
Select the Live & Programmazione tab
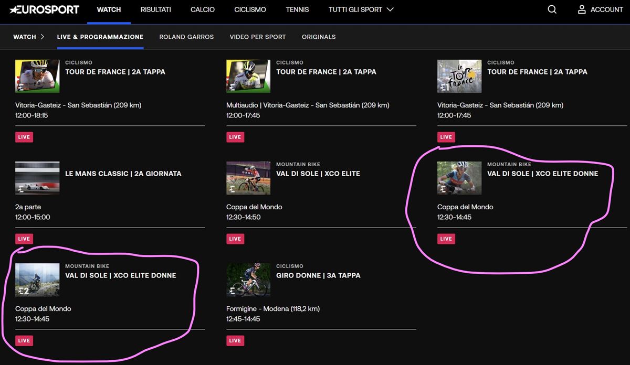[x=100, y=37]
